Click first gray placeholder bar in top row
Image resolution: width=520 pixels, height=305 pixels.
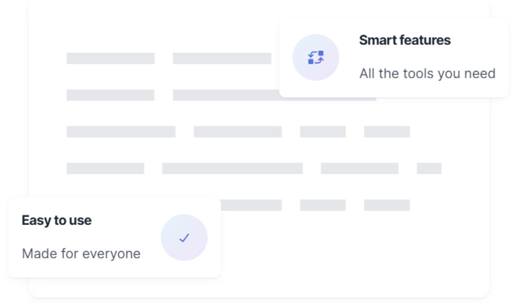click(x=110, y=59)
